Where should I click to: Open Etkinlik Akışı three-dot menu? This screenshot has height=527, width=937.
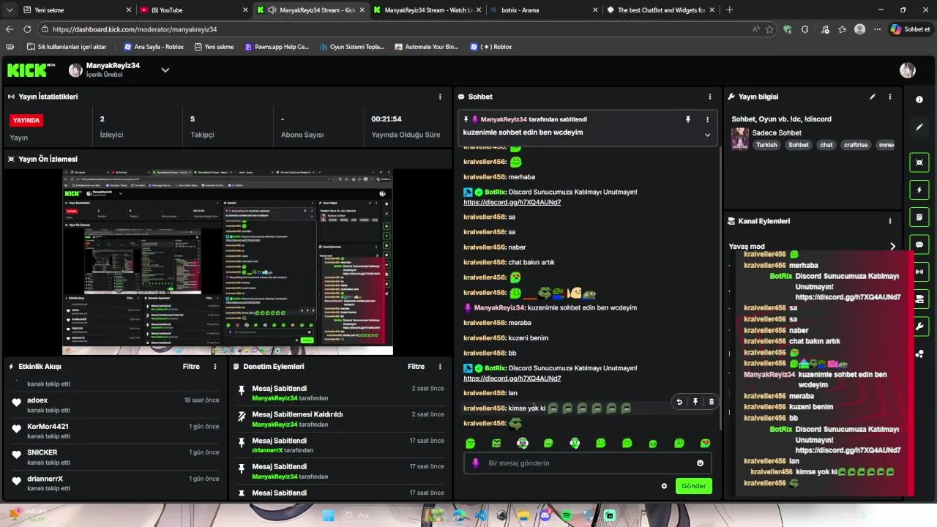pos(214,367)
